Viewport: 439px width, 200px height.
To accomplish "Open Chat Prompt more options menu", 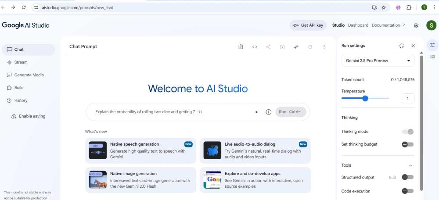I will pyautogui.click(x=324, y=47).
